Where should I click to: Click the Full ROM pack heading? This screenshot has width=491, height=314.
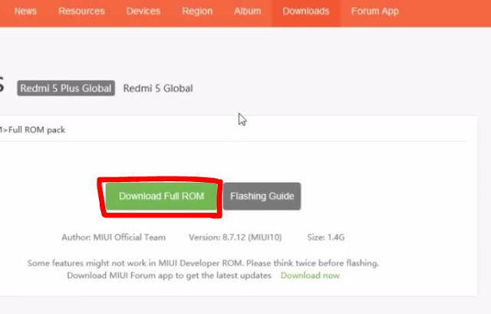32,130
